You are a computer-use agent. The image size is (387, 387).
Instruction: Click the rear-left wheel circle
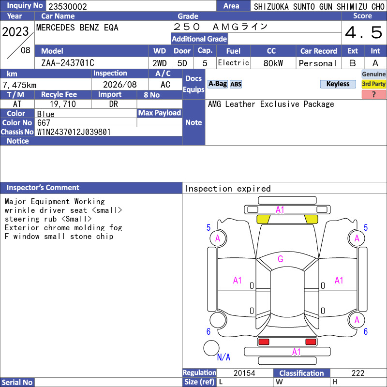tap(218, 320)
